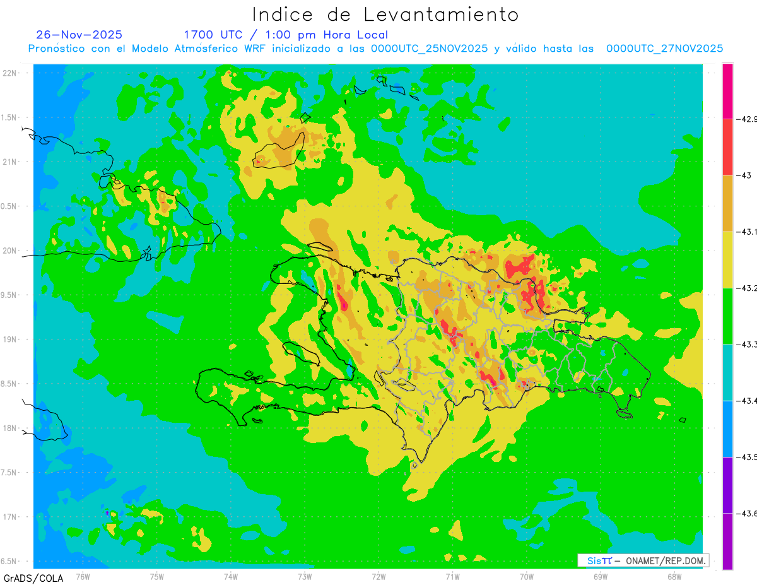Click the -42.9 color bar label
This screenshot has height=585, width=757.
(x=748, y=119)
